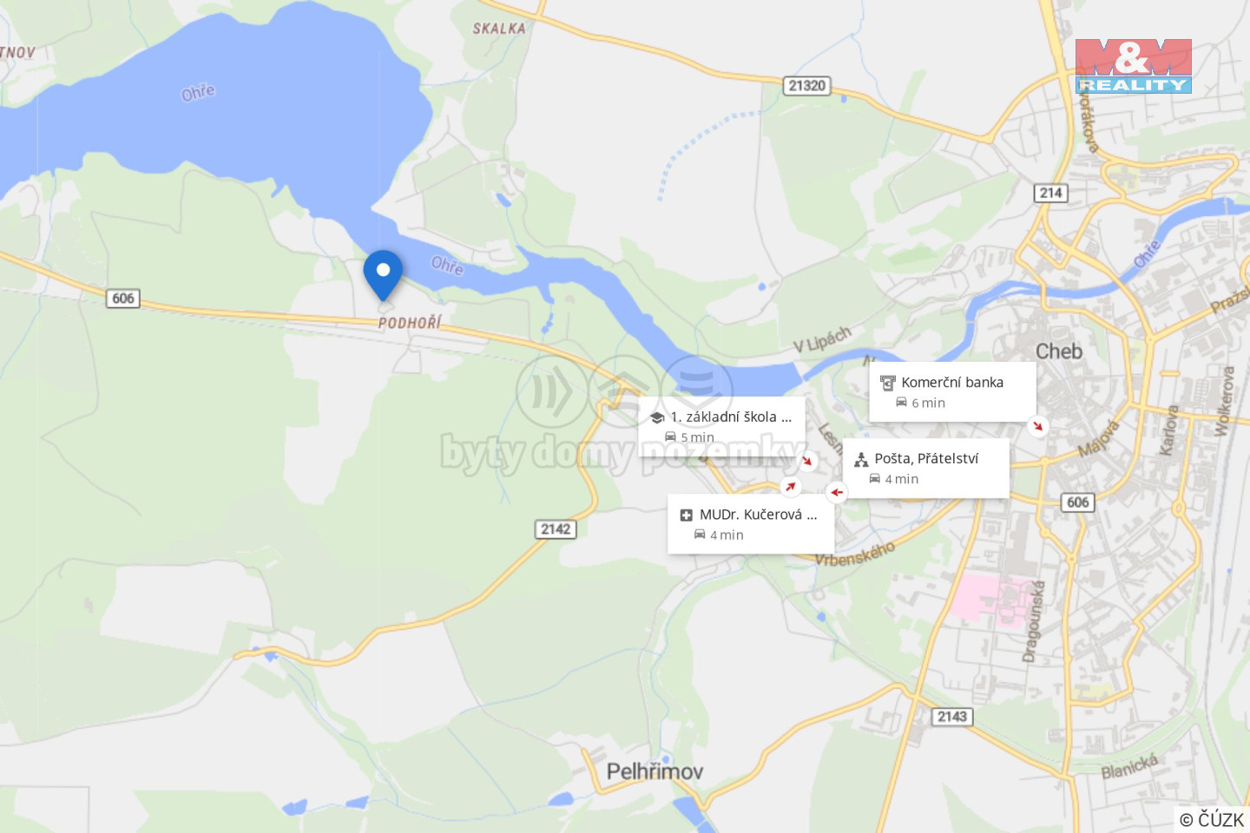Click the red left-arrow marker for Pošta
This screenshot has width=1250, height=833.
point(836,492)
